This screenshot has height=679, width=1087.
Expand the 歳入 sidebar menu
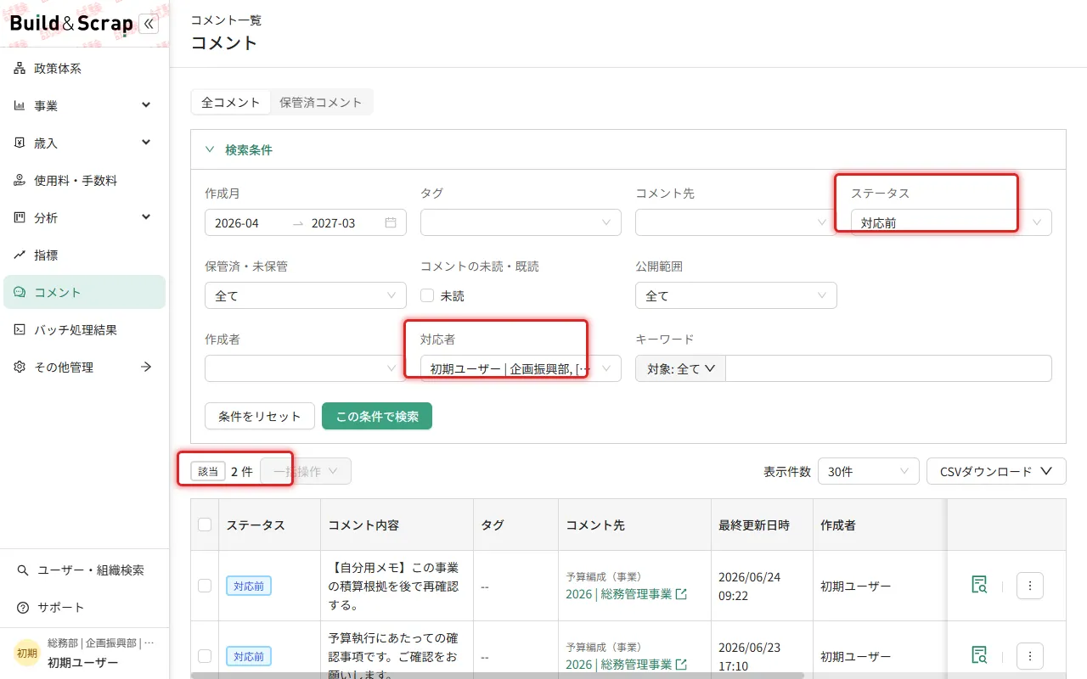pyautogui.click(x=146, y=143)
